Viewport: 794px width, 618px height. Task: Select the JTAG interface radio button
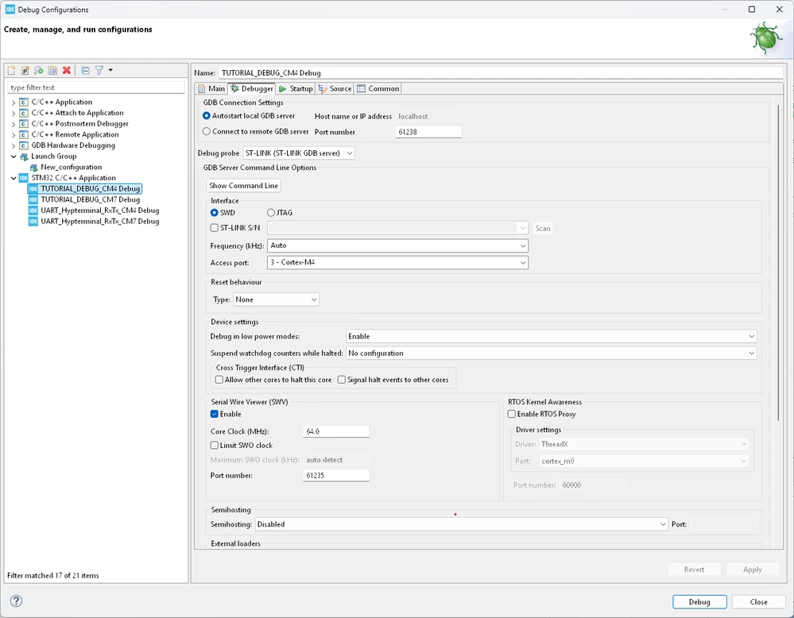271,213
